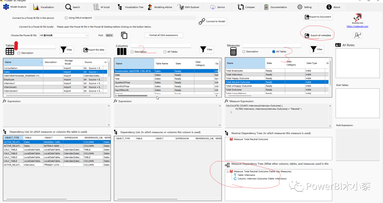Click the user role icon button
This screenshot has height=203, width=383.
click(357, 35)
